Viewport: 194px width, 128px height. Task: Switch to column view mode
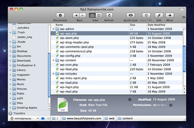click(99, 15)
